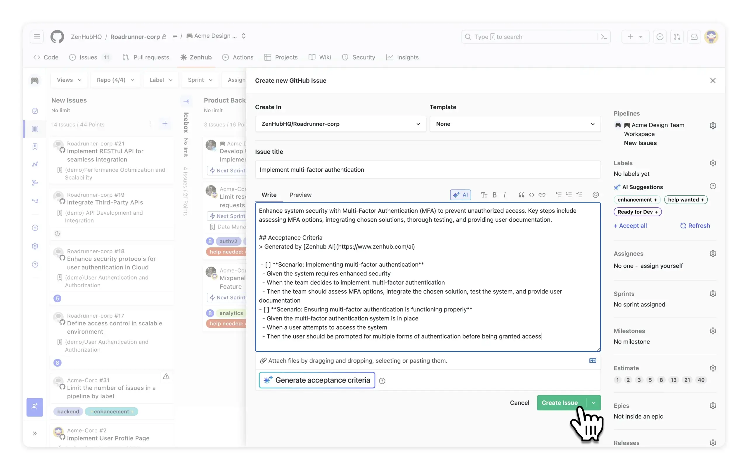Collapse the Icebox pipeline arrow
The height and width of the screenshot is (470, 748).
pos(186,101)
